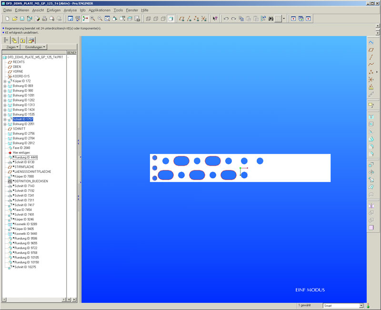Select Rundung ID 4449 in model tree

[26, 158]
